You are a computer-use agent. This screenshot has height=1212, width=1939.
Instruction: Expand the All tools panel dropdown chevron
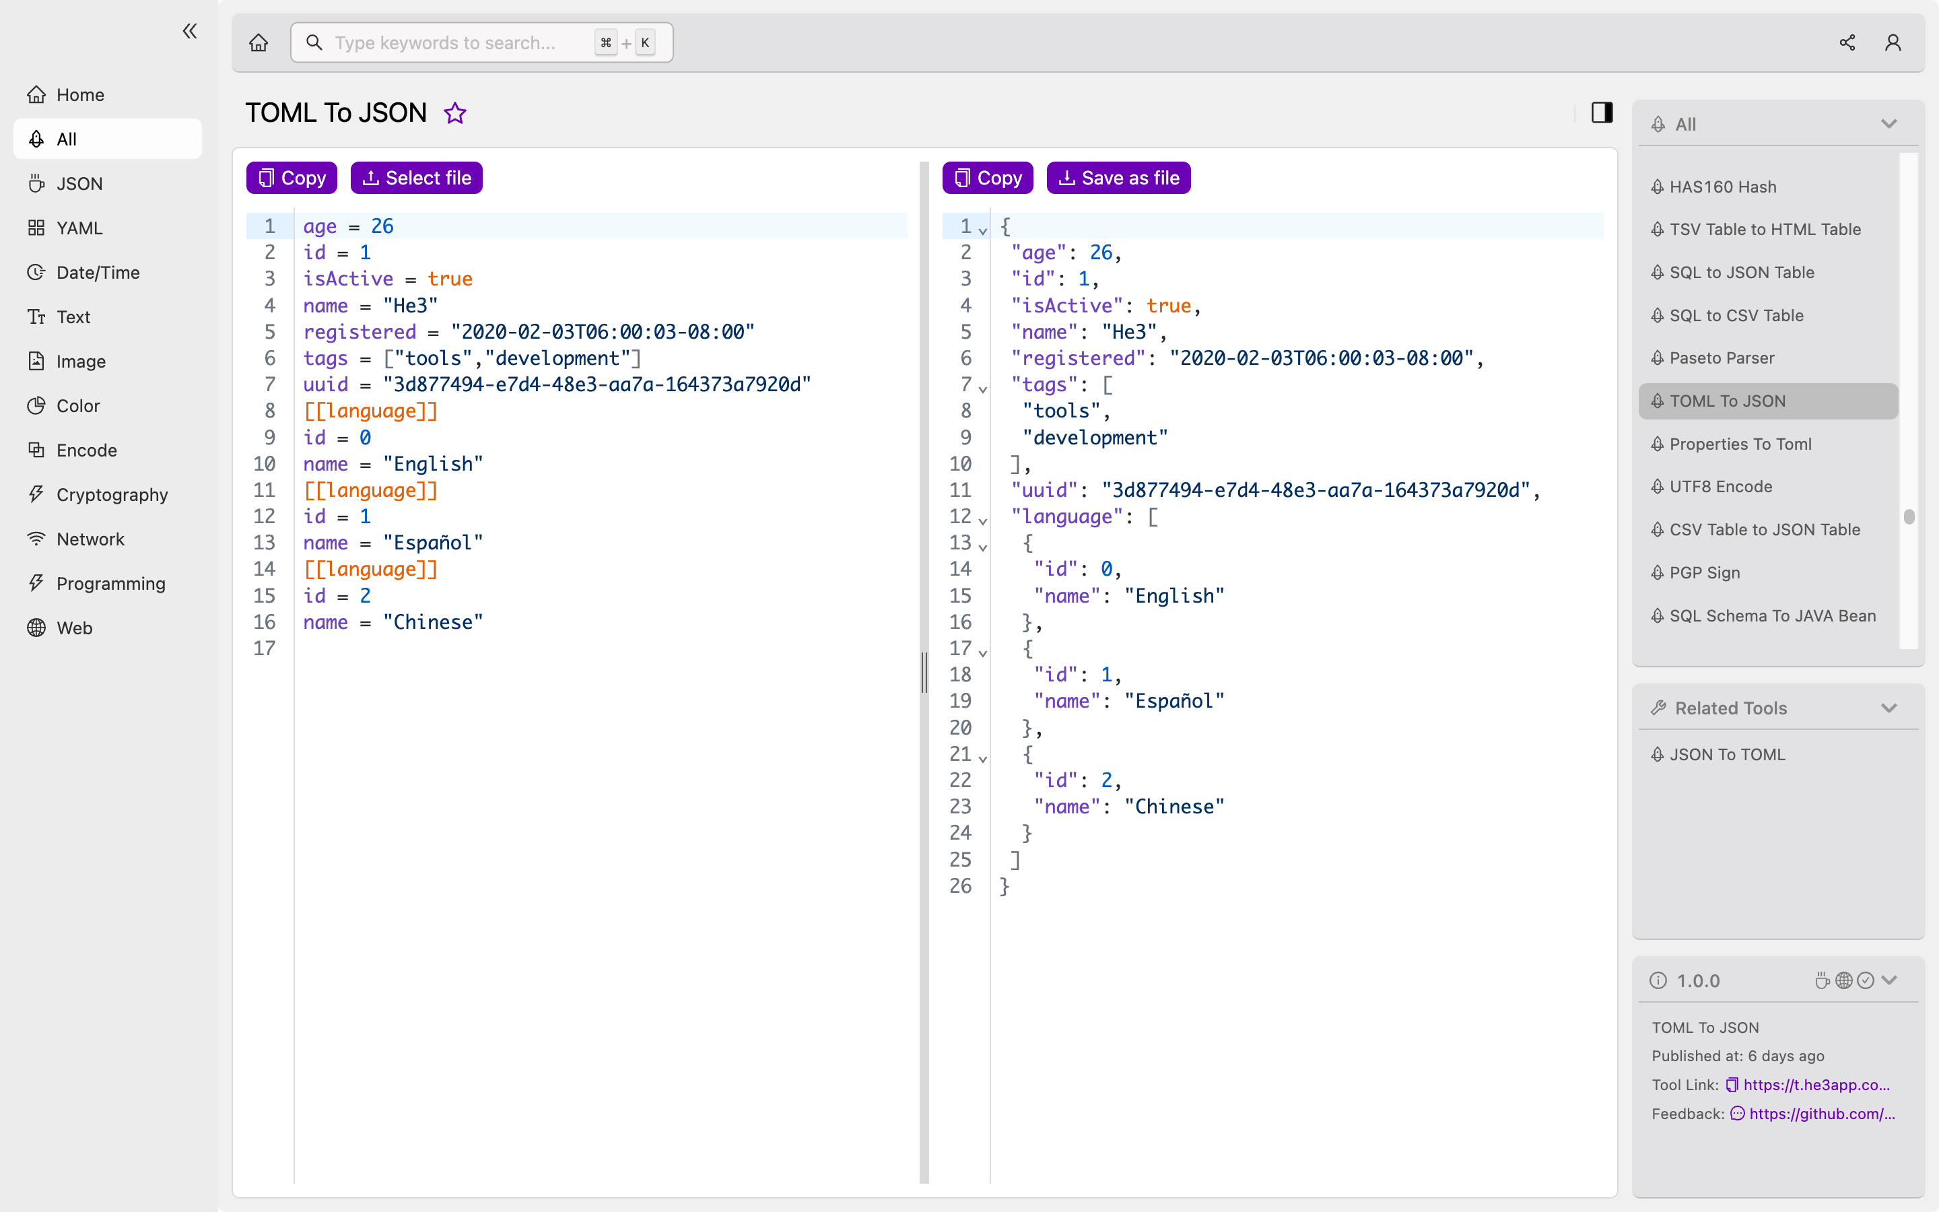1889,125
